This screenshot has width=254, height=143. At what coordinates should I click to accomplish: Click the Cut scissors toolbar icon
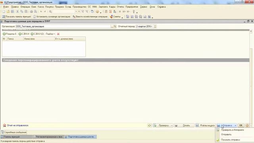[17, 12]
